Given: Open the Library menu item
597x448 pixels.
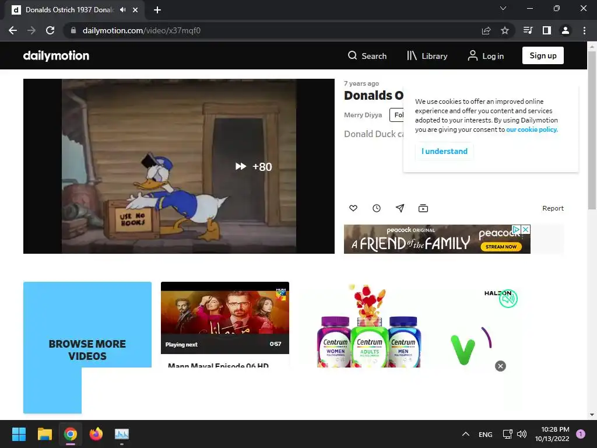Looking at the screenshot, I should pyautogui.click(x=427, y=55).
